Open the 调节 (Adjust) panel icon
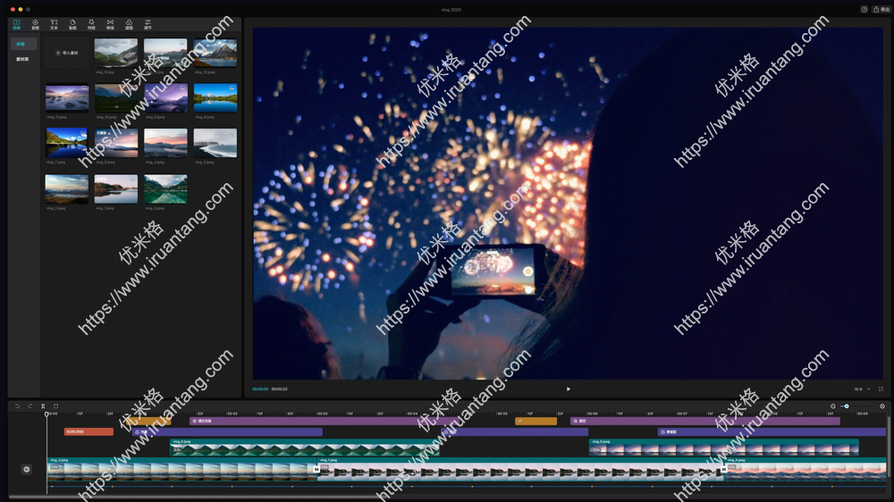This screenshot has width=894, height=502. [x=148, y=24]
